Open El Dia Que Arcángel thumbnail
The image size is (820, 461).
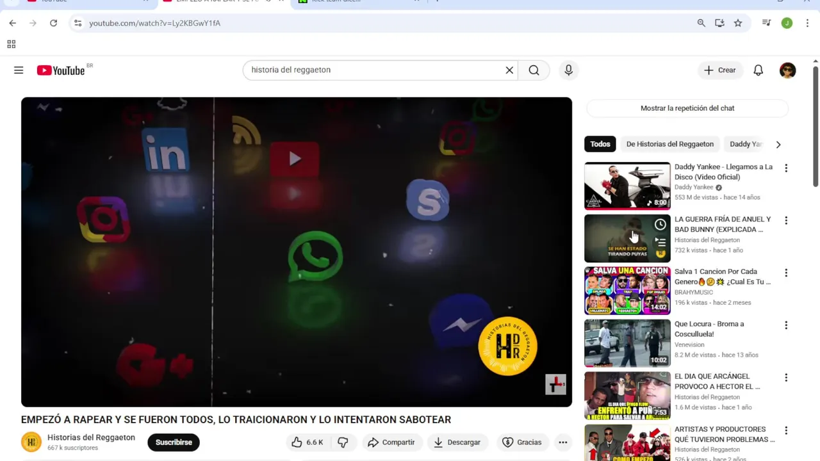click(627, 396)
